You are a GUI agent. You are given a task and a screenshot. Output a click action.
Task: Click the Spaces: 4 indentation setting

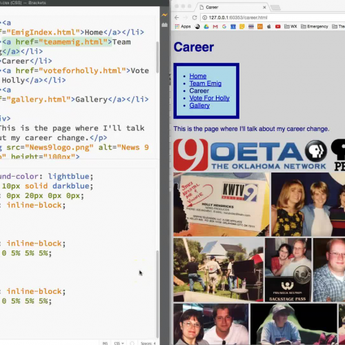(x=148, y=343)
